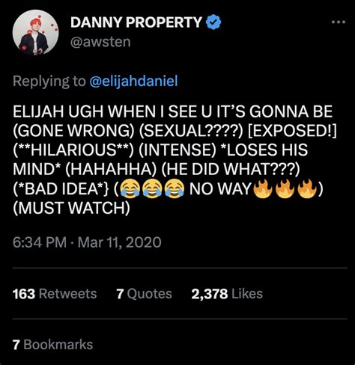Image resolution: width=355 pixels, height=365 pixels.
Task: Click the middle laughing-crying emoji
Action: tap(152, 188)
